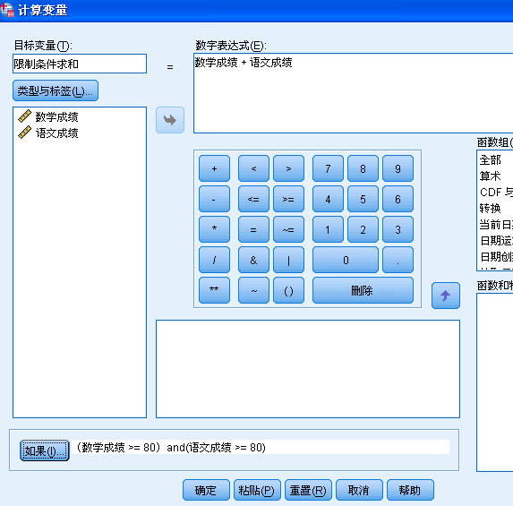513x506 pixels.
Task: Select 当前日 entry in function group list
Action: click(496, 225)
